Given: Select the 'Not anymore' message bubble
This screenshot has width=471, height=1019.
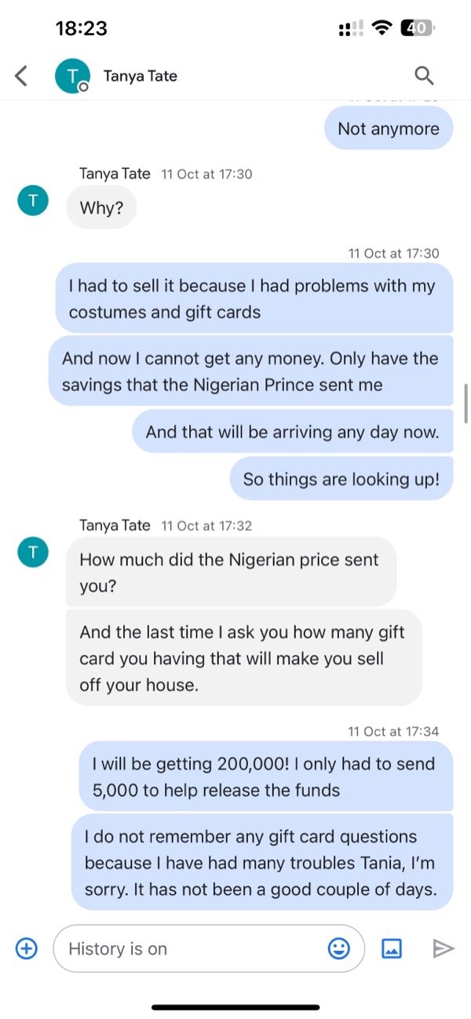Looking at the screenshot, I should (x=388, y=128).
